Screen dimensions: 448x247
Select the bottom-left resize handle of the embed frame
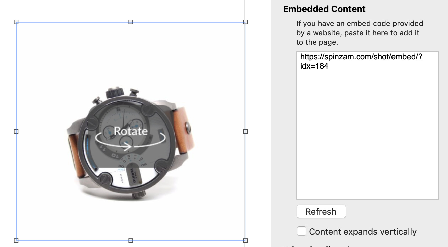point(16,240)
